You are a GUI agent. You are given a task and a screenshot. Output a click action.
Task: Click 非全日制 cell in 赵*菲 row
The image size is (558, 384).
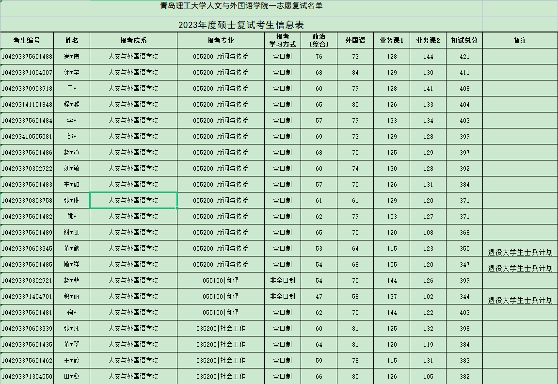[283, 280]
